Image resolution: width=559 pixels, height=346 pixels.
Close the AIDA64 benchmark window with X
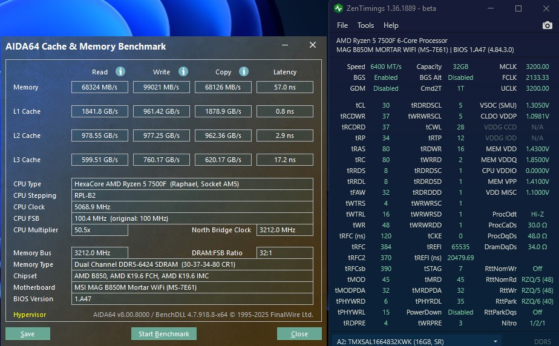pos(313,45)
